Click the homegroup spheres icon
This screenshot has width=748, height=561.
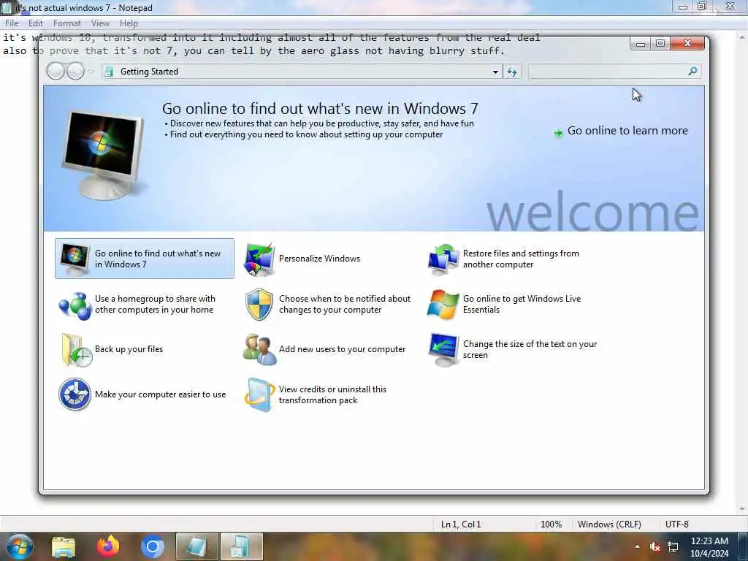[x=75, y=305]
